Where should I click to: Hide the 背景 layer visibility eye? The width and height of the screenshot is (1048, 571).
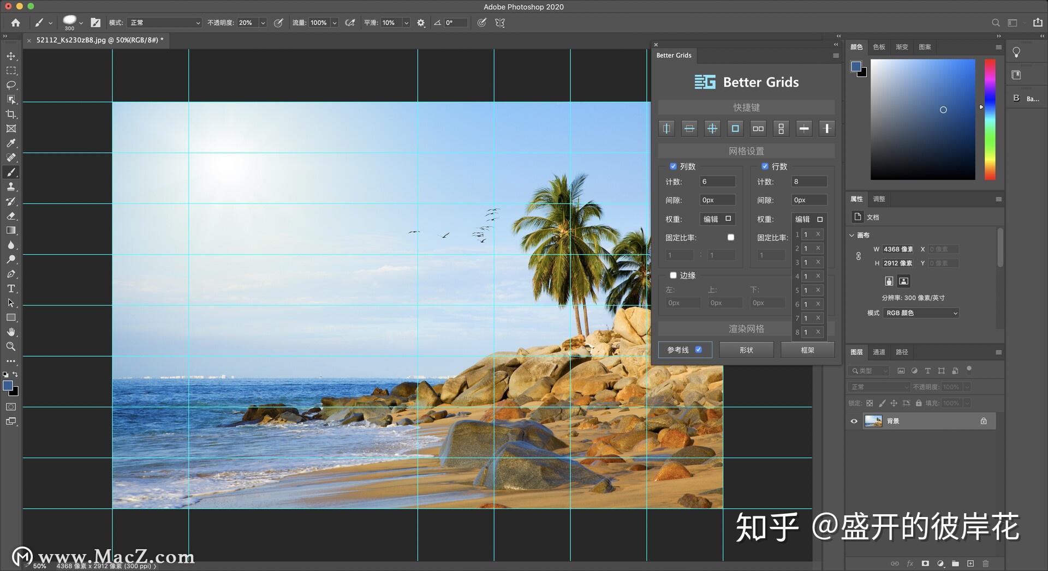[854, 420]
